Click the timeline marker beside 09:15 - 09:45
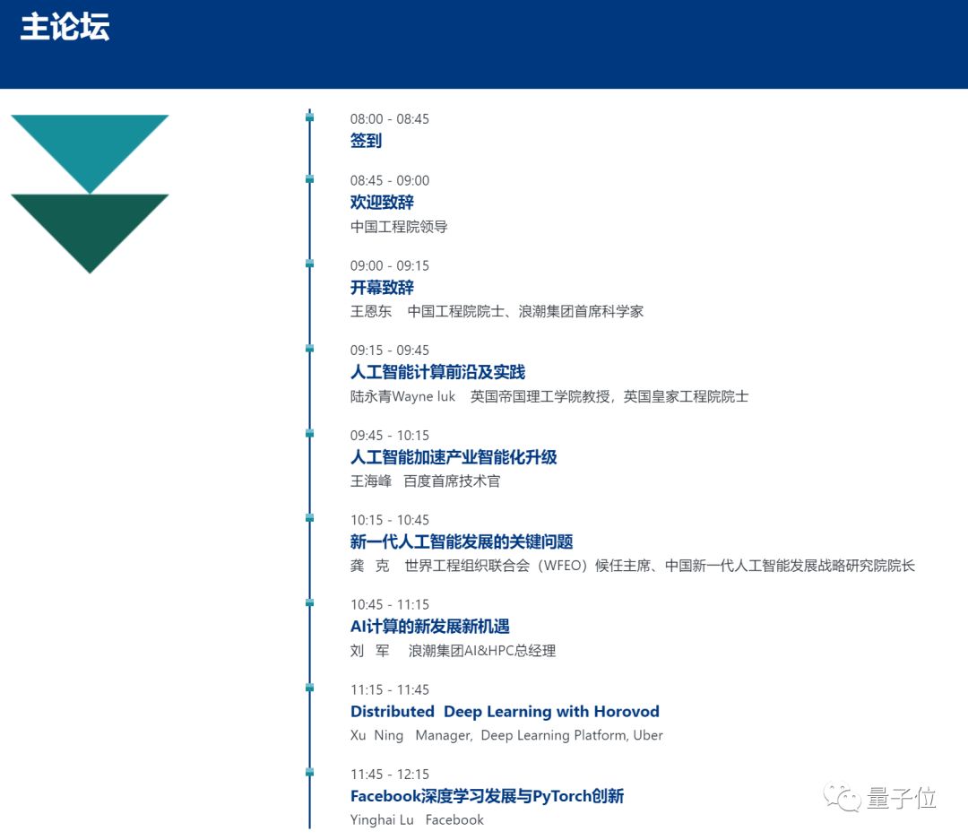 (x=310, y=349)
